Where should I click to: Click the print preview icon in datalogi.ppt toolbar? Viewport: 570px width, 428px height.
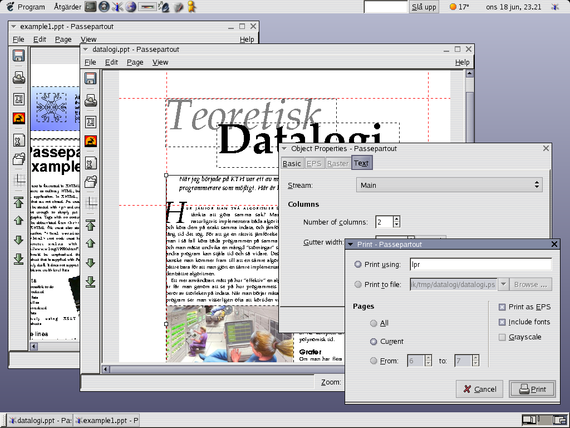point(90,100)
